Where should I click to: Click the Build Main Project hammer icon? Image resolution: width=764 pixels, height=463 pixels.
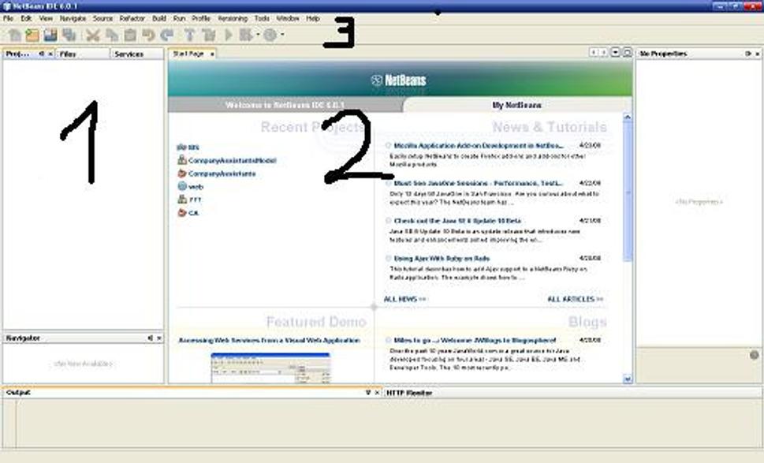[x=189, y=35]
